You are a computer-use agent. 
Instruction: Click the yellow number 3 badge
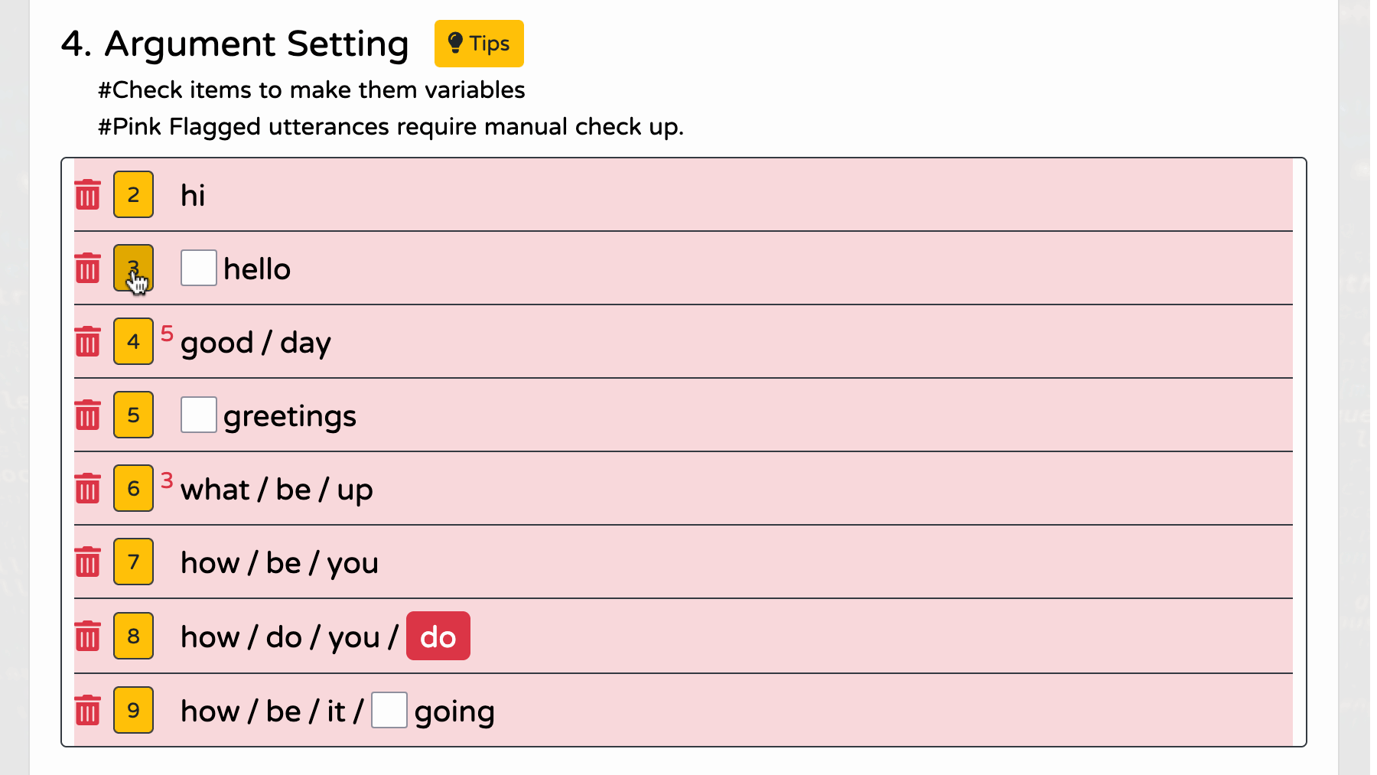coord(133,268)
